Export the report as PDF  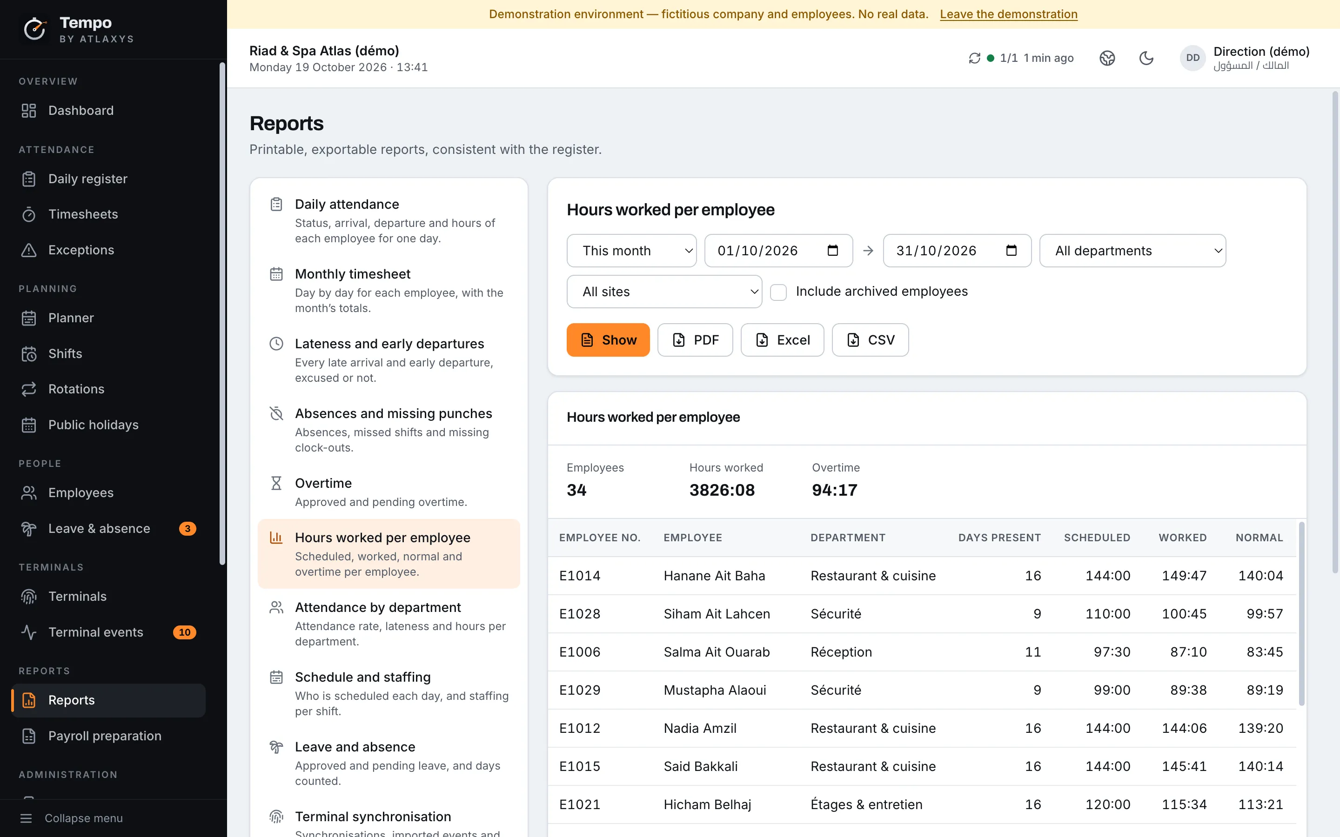click(x=695, y=340)
